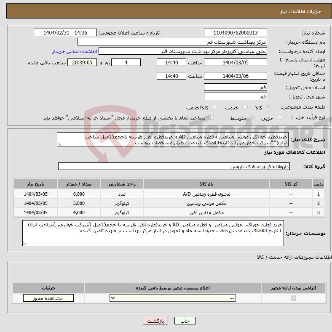Click the واحد شمارش column header
This screenshot has height=332, width=332.
click(122, 184)
